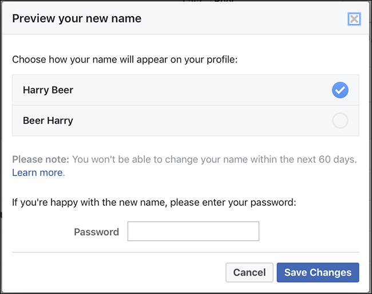372x294 pixels.
Task: Click the divider line above Cancel
Action: [185, 252]
